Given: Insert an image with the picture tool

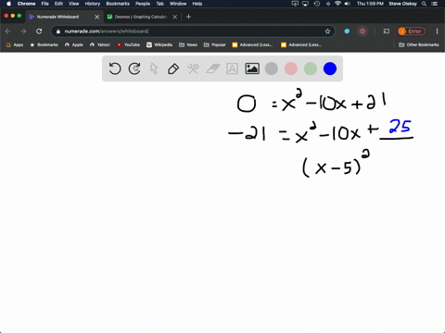Looking at the screenshot, I should pyautogui.click(x=252, y=68).
